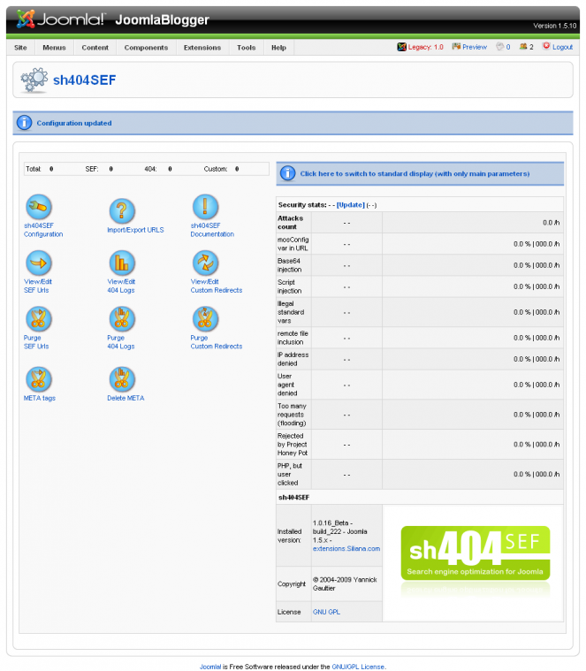Open sh404SEF Documentation exclamation icon

pyautogui.click(x=205, y=207)
